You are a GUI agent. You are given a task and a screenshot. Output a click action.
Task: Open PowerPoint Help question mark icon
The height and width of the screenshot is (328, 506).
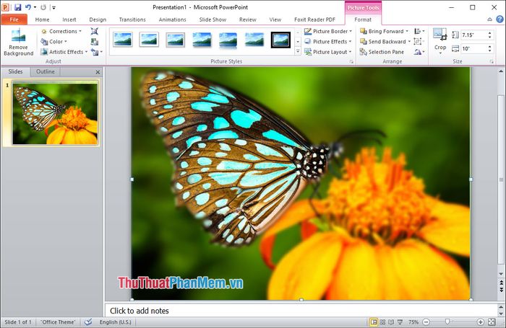coord(499,19)
